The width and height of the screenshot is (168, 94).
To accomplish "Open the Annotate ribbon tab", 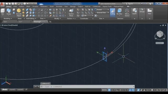I will 59,7.
